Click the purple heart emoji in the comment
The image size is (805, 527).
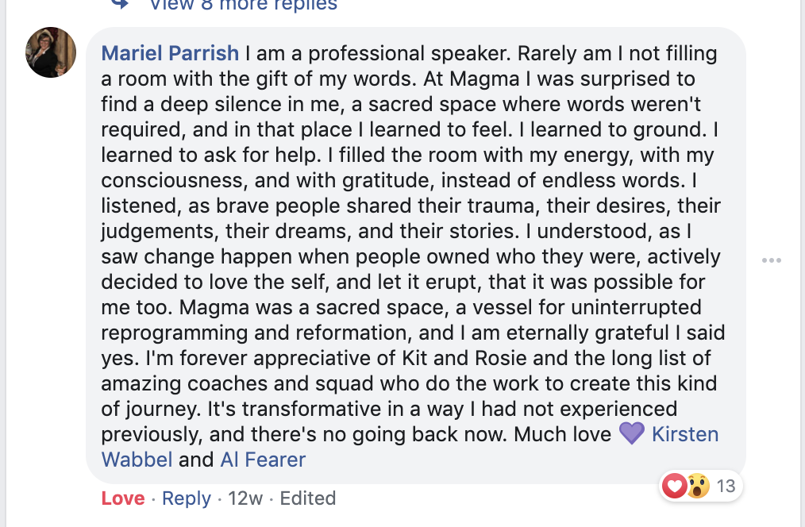point(631,433)
